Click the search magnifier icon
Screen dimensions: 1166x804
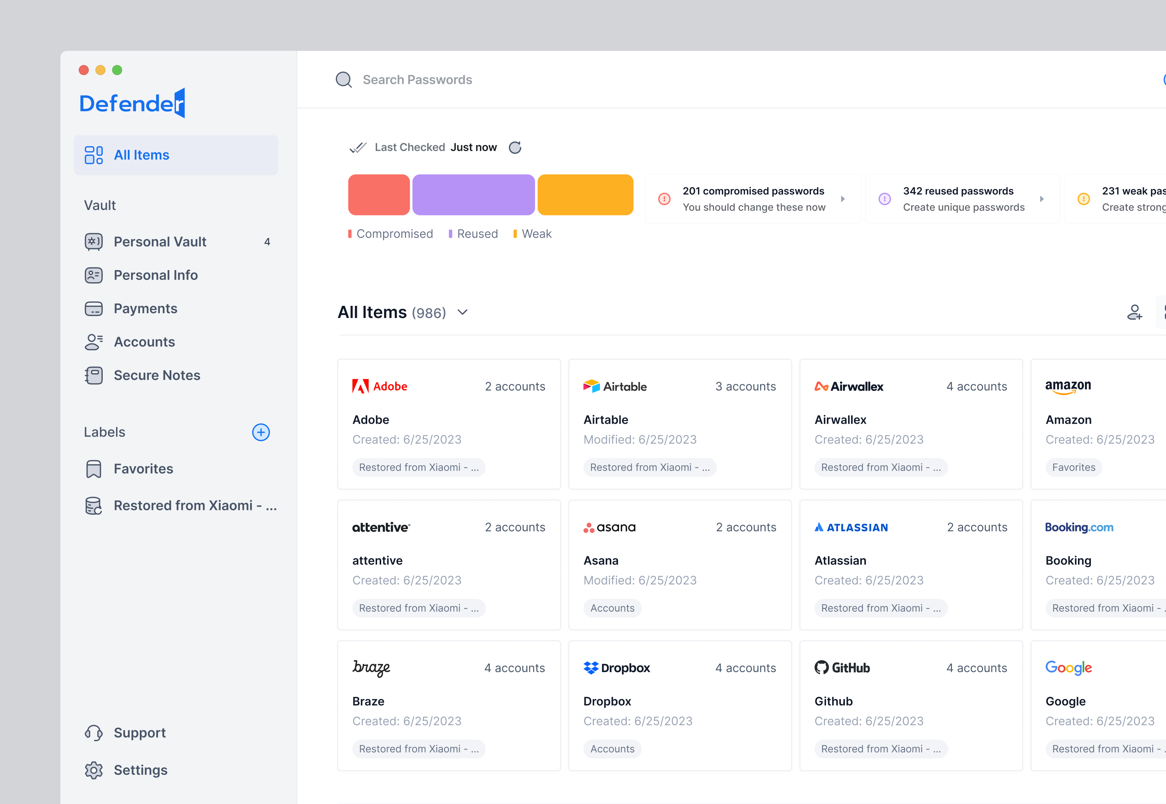pyautogui.click(x=343, y=79)
